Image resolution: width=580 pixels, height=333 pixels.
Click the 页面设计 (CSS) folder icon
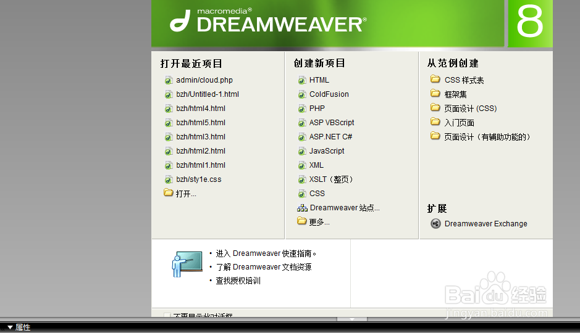tap(435, 107)
